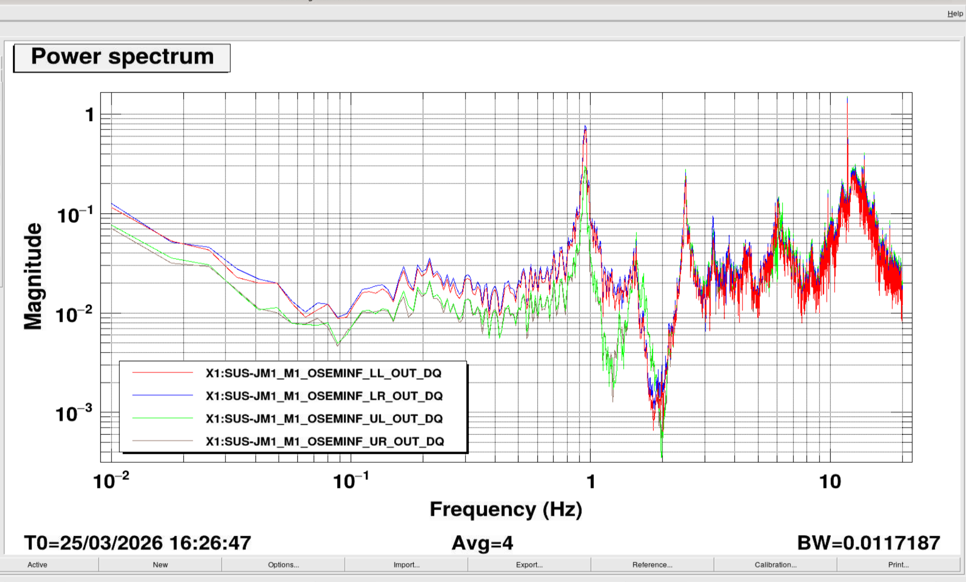Click the green UL trace line sample in legend

coord(162,418)
